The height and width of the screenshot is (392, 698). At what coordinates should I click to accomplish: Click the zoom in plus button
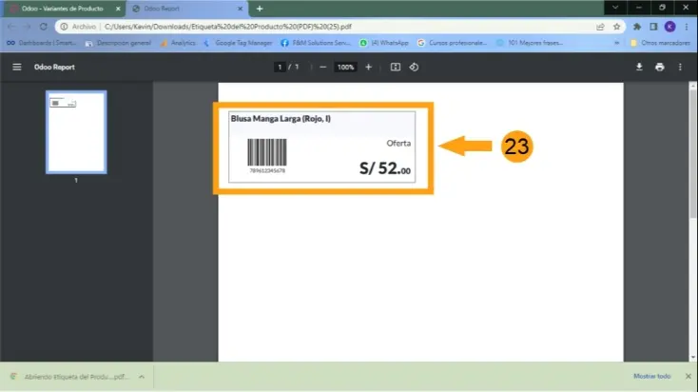pyautogui.click(x=368, y=68)
